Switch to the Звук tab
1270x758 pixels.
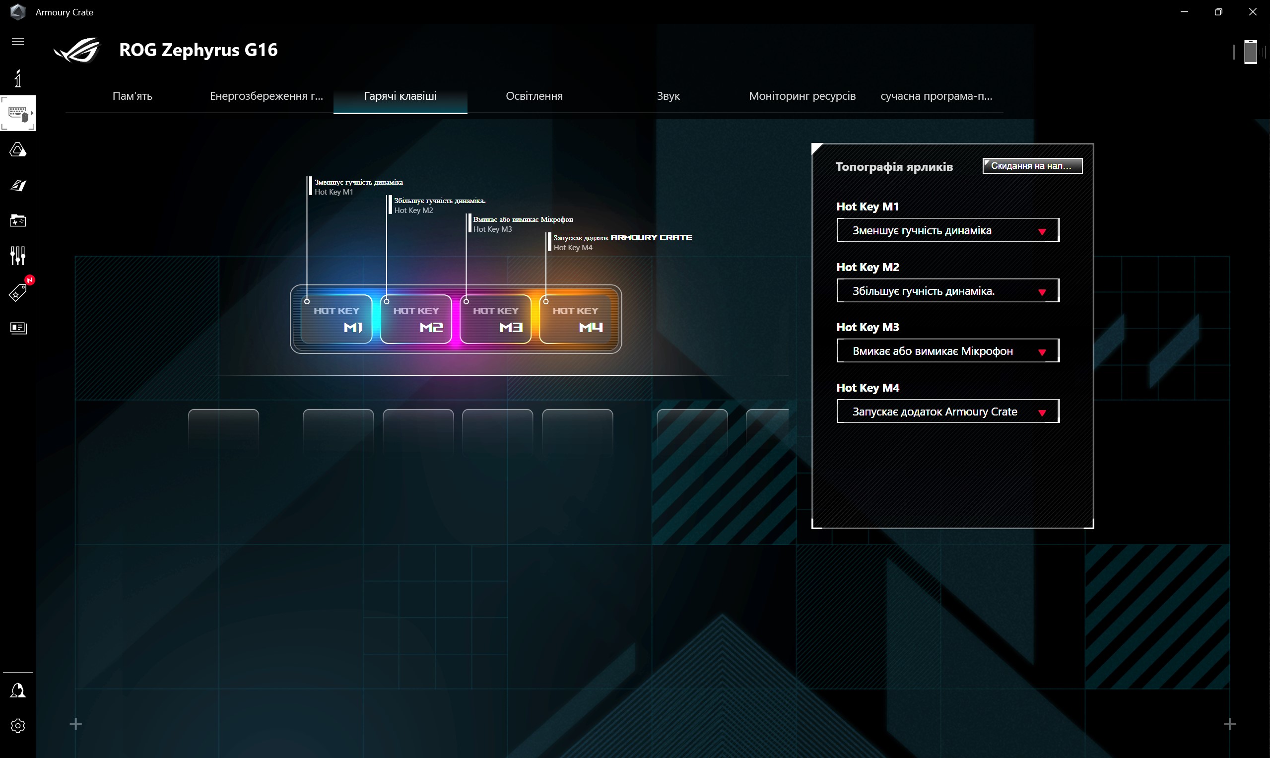pos(668,96)
